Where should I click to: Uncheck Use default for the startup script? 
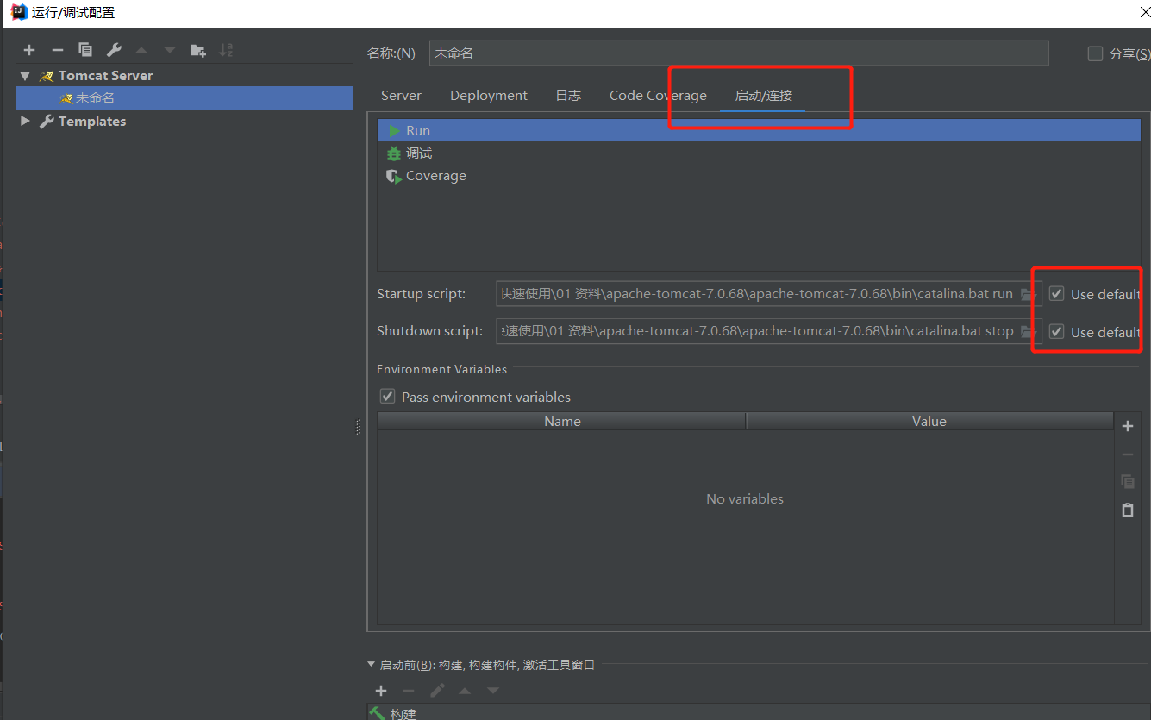tap(1056, 293)
